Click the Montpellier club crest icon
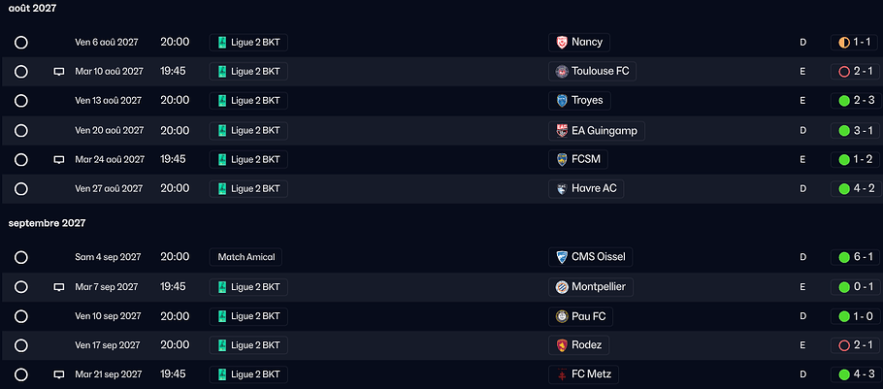Screen dimensions: 883x389 tap(561, 287)
